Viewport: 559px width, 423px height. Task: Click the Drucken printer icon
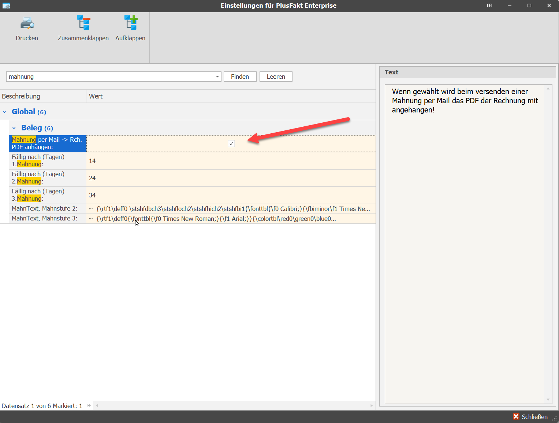click(x=27, y=23)
